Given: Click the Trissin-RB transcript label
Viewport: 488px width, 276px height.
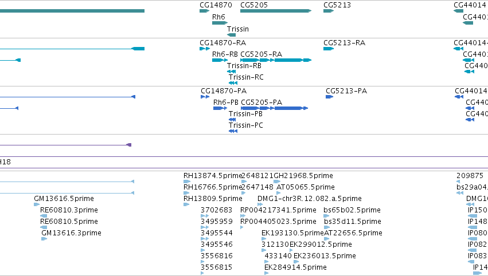Looking at the screenshot, I should (244, 66).
